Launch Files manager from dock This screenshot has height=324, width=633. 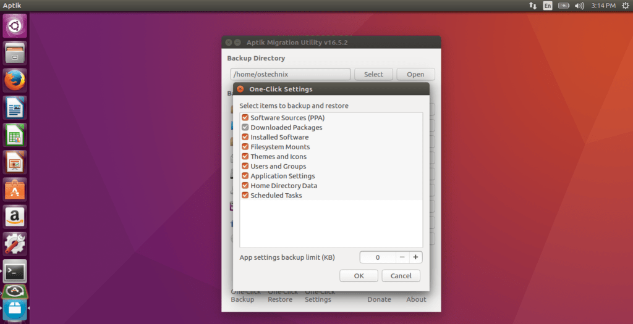pos(15,53)
